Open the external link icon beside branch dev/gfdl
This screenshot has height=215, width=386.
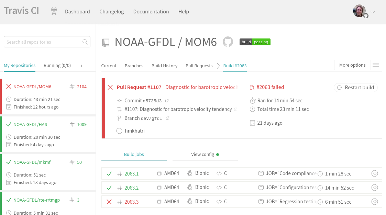[167, 118]
